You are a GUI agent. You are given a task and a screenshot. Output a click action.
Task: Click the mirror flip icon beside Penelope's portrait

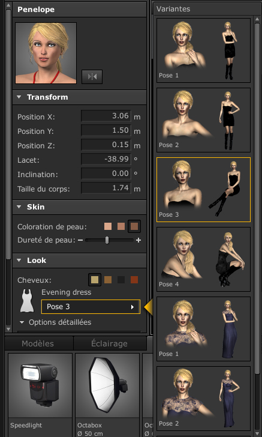click(x=92, y=77)
